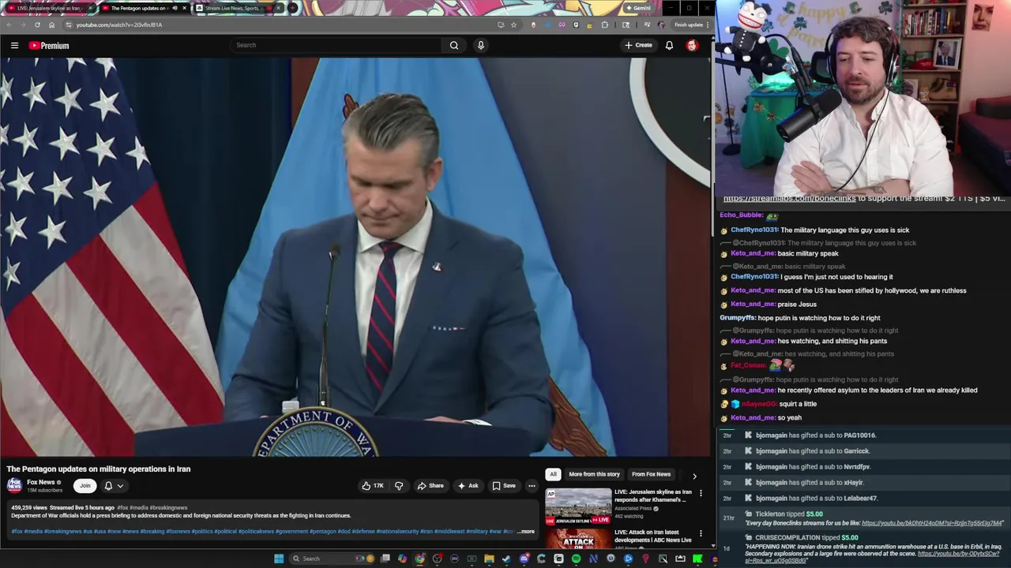
Task: Select the All filter chip
Action: click(x=553, y=474)
